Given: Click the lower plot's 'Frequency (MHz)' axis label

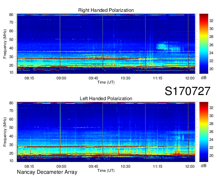Looking at the screenshot, I should click(5, 132).
